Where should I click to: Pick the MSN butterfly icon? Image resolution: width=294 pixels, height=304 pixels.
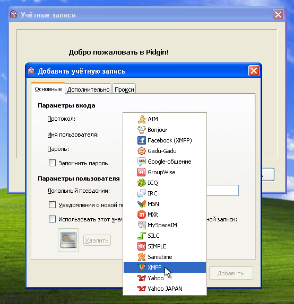(142, 204)
